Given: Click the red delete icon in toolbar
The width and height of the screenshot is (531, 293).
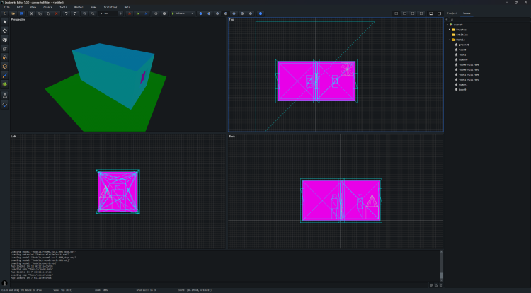Looking at the screenshot, I should pos(56,13).
